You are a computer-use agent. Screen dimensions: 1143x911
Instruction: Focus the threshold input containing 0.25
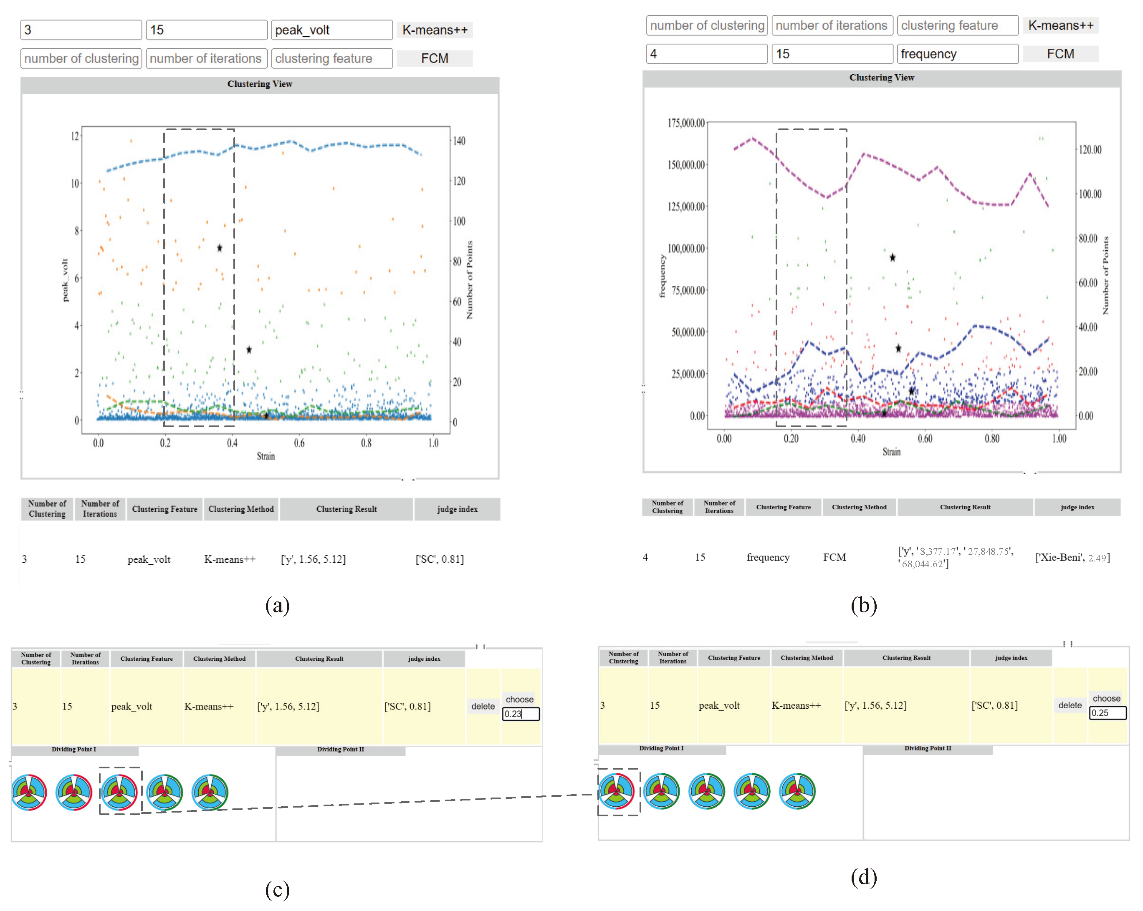[x=1108, y=713]
